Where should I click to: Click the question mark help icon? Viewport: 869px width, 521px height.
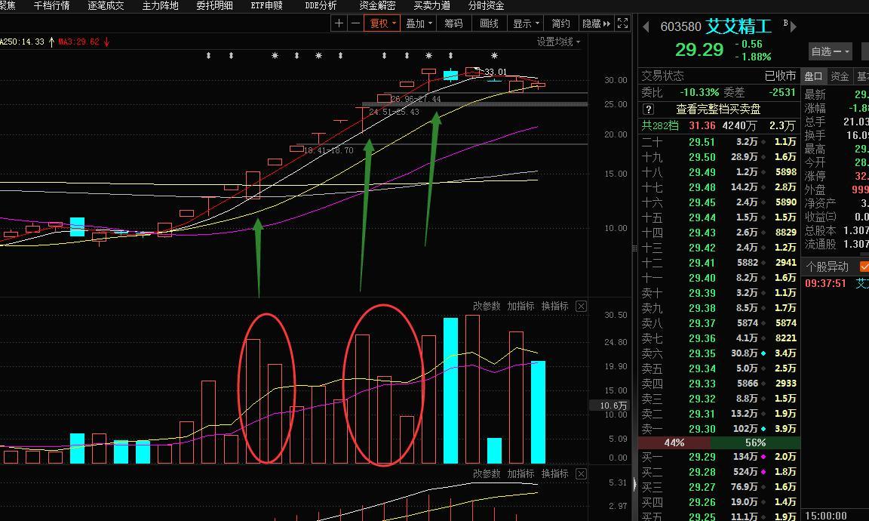point(648,109)
